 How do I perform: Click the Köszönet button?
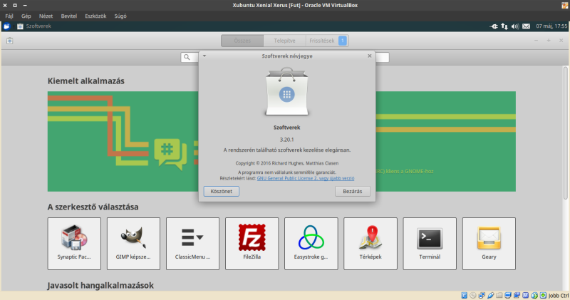click(x=222, y=191)
